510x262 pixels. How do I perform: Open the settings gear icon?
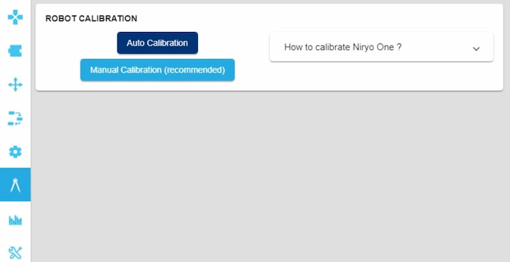pos(15,152)
